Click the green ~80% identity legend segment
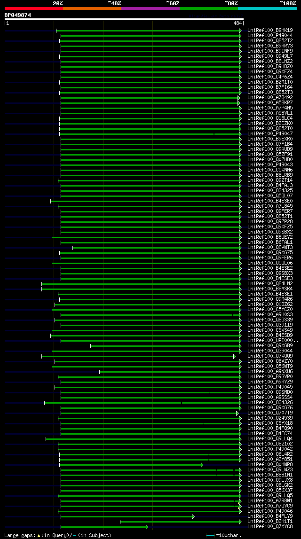Viewport: 301px width, 539px height. point(209,8)
